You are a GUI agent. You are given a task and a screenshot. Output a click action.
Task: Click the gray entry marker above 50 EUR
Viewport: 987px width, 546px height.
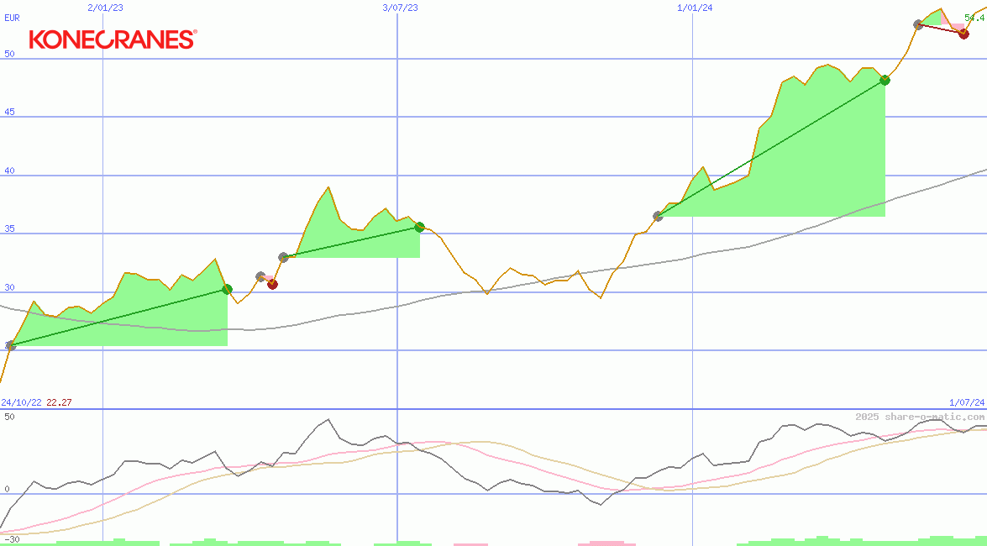pos(918,24)
